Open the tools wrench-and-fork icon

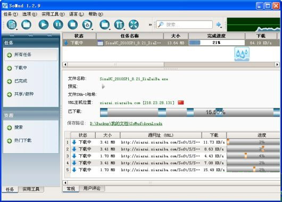click(119, 24)
